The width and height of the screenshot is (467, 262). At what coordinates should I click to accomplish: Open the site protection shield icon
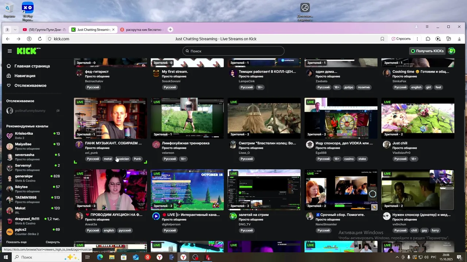50,39
